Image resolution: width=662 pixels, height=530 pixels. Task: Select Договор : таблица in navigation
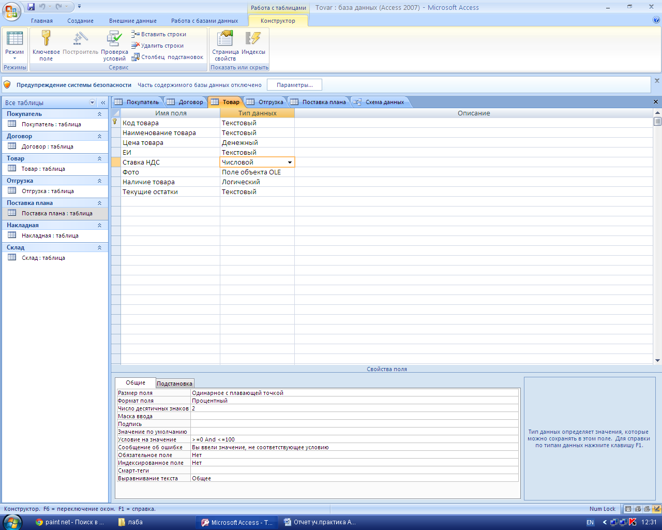[x=55, y=146]
